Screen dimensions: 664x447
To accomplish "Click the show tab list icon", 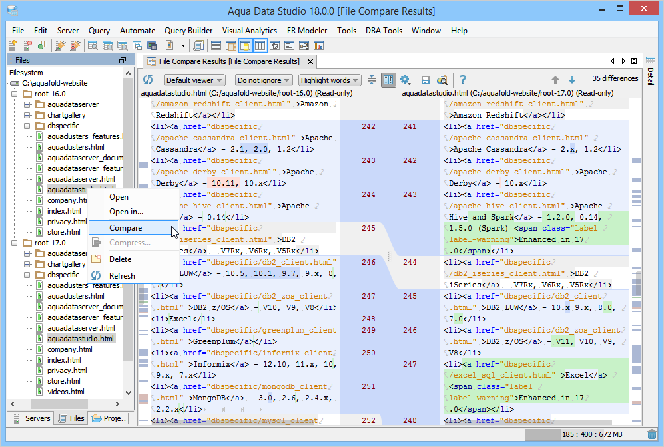I will (x=634, y=61).
